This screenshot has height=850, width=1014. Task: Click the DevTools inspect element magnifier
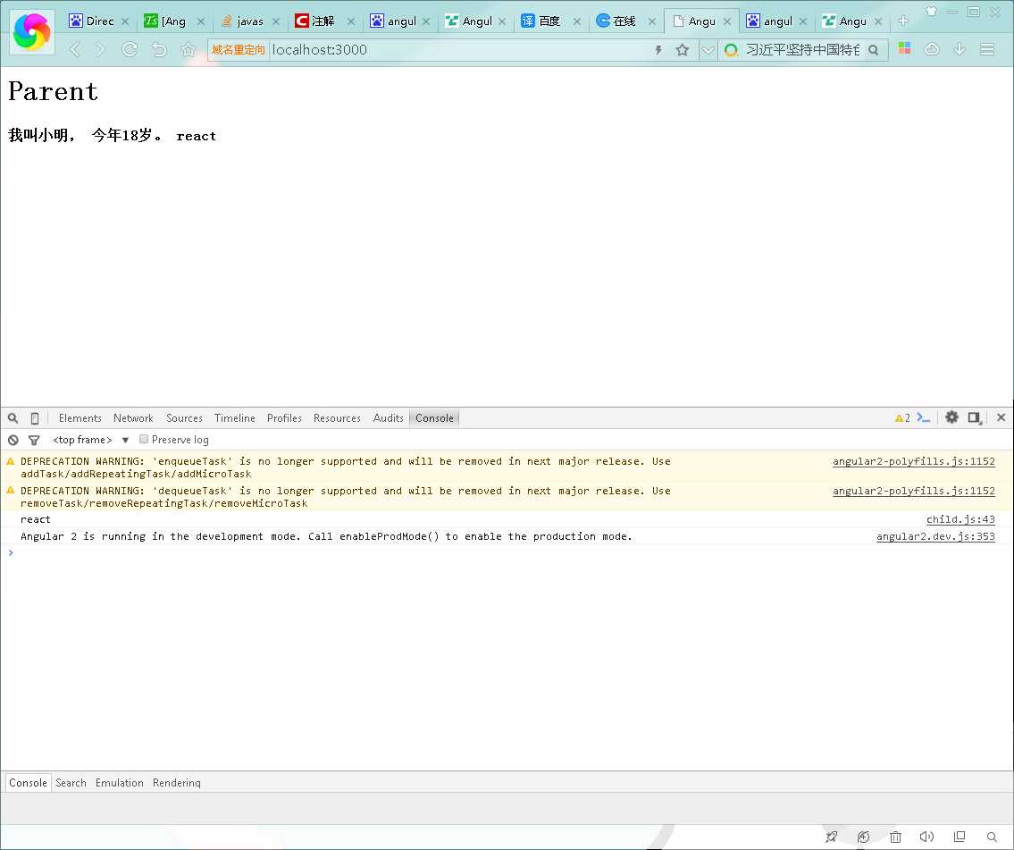click(x=13, y=418)
